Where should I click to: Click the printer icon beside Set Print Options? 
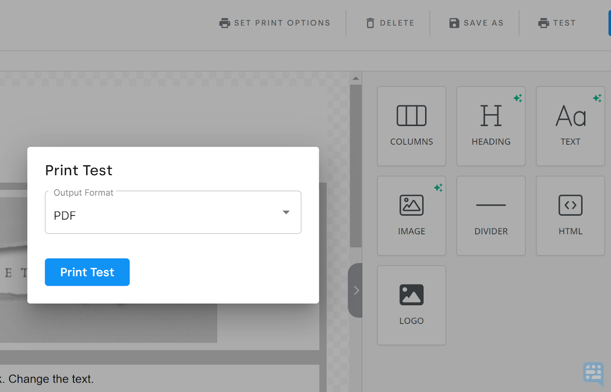pyautogui.click(x=224, y=22)
